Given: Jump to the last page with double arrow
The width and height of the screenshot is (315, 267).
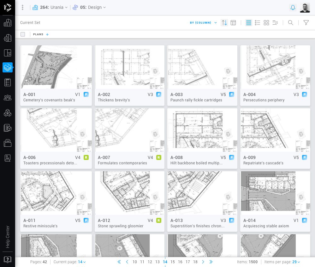Looking at the screenshot, I should pos(211,262).
